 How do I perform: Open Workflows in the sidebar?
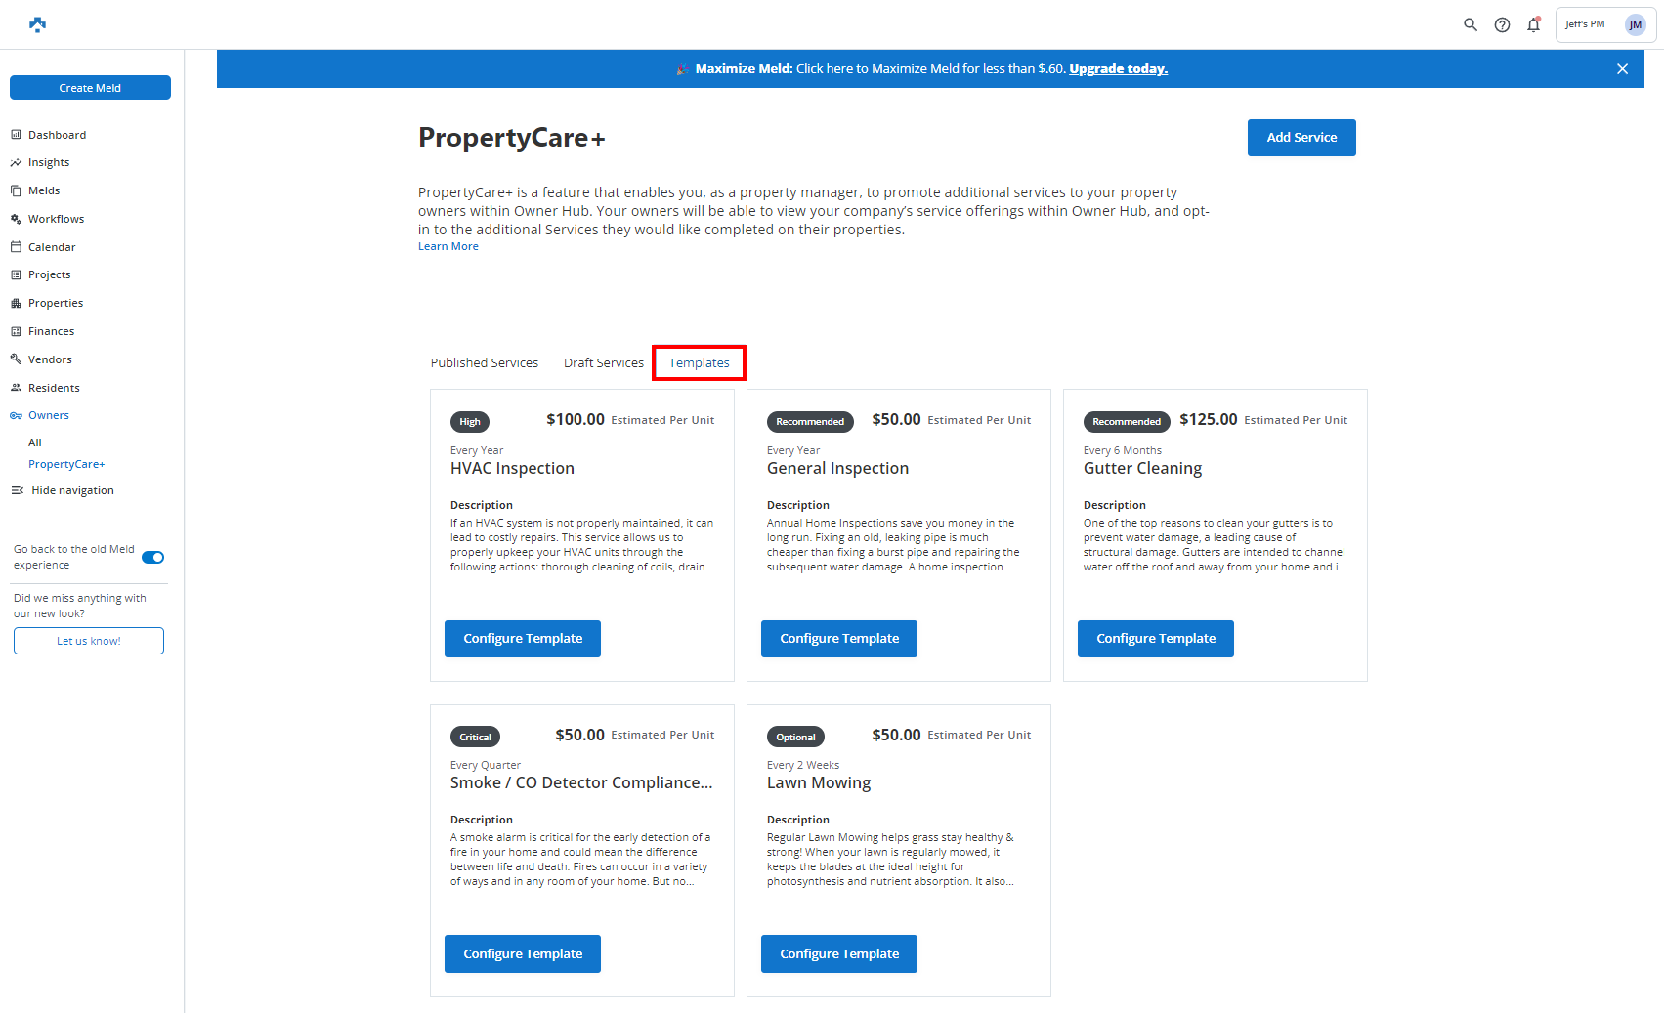[x=56, y=219]
